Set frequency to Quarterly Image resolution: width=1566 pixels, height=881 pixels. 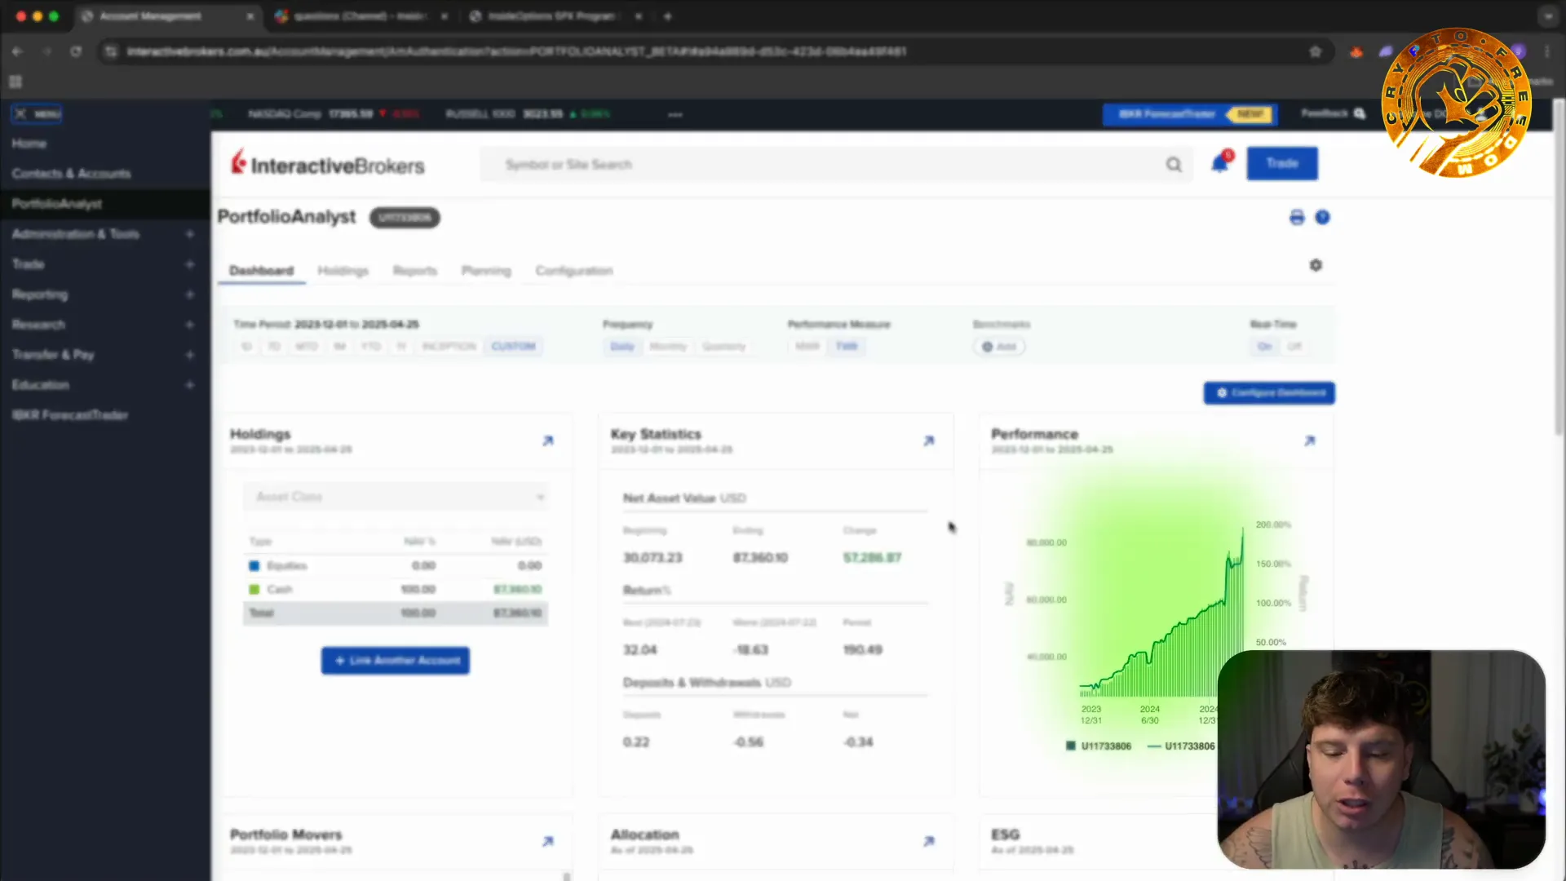(x=724, y=346)
